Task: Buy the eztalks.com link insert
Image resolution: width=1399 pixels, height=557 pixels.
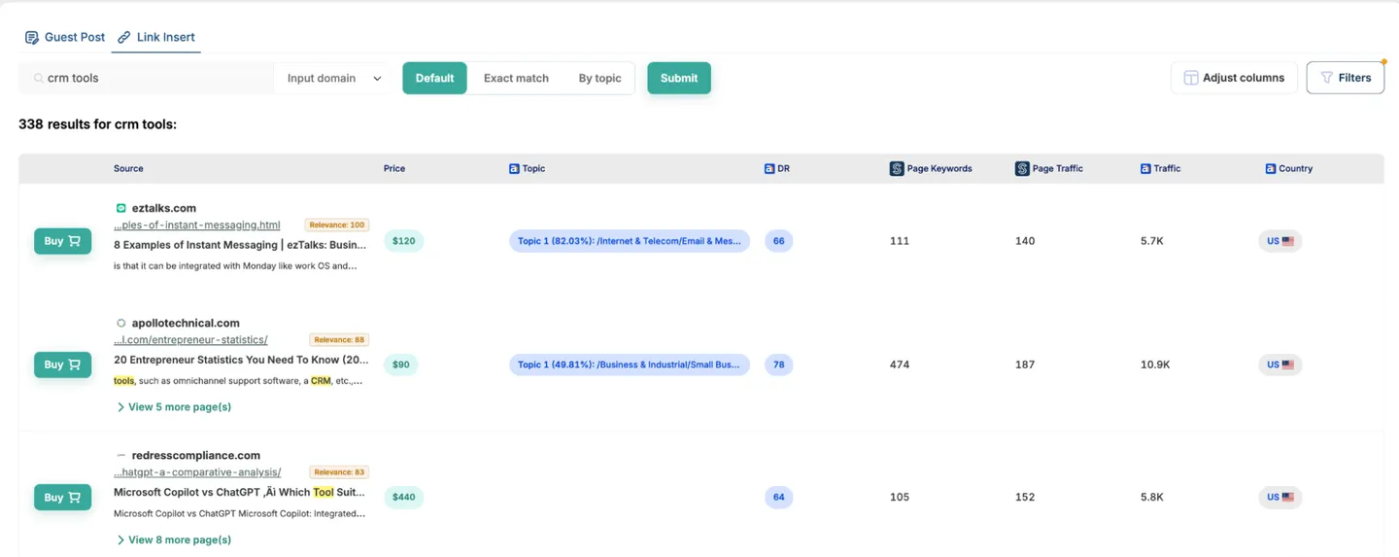Action: (63, 241)
